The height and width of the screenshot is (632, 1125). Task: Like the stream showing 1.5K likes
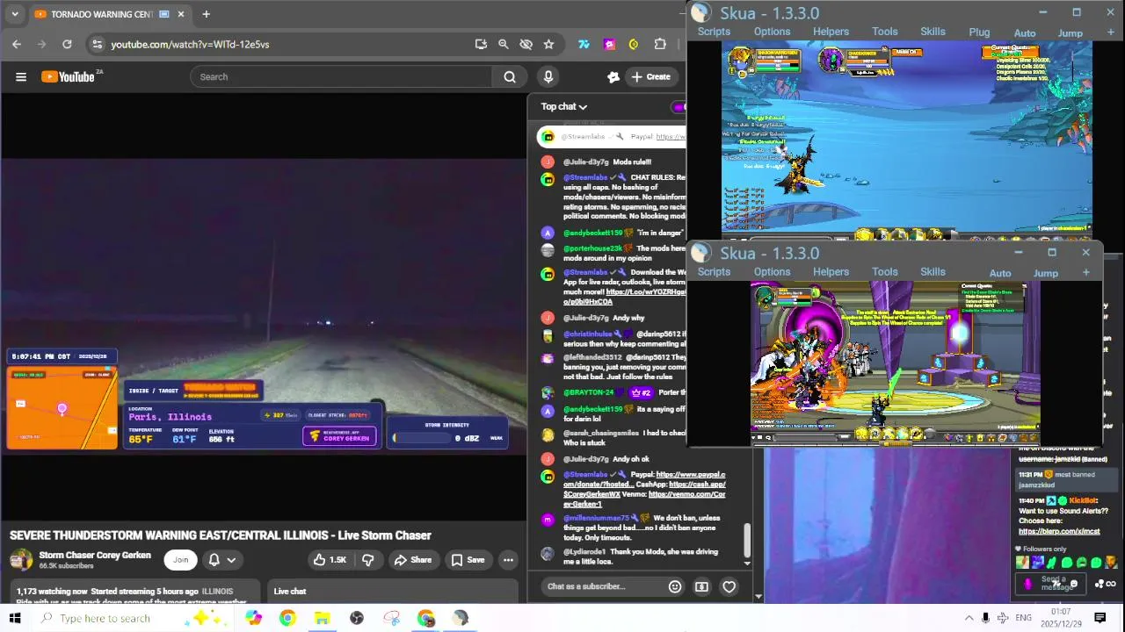pyautogui.click(x=330, y=560)
